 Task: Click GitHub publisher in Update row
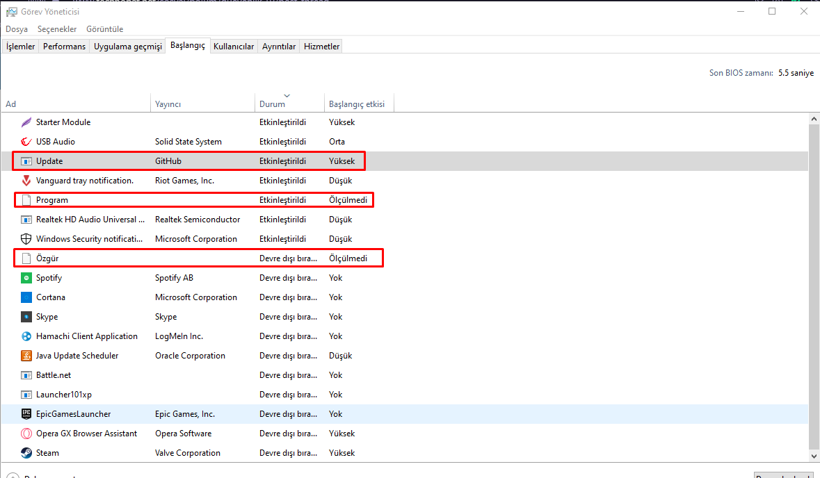click(168, 161)
